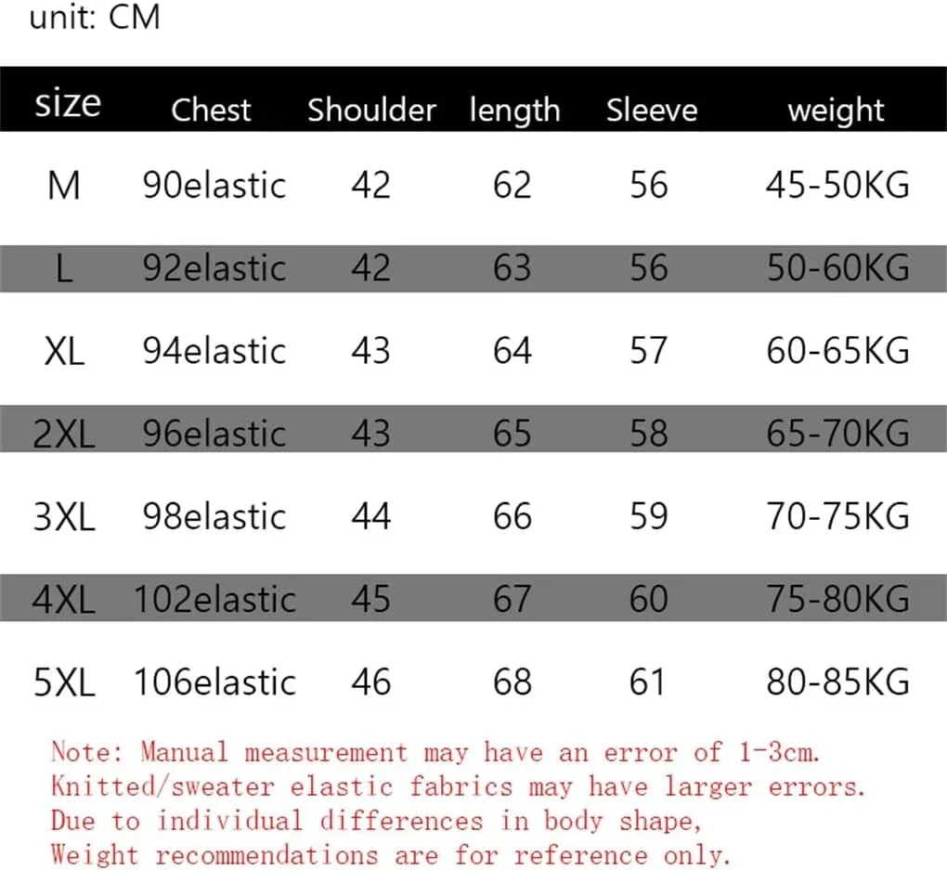Click the "Sleeve" column header
The width and height of the screenshot is (947, 870).
coord(652,110)
